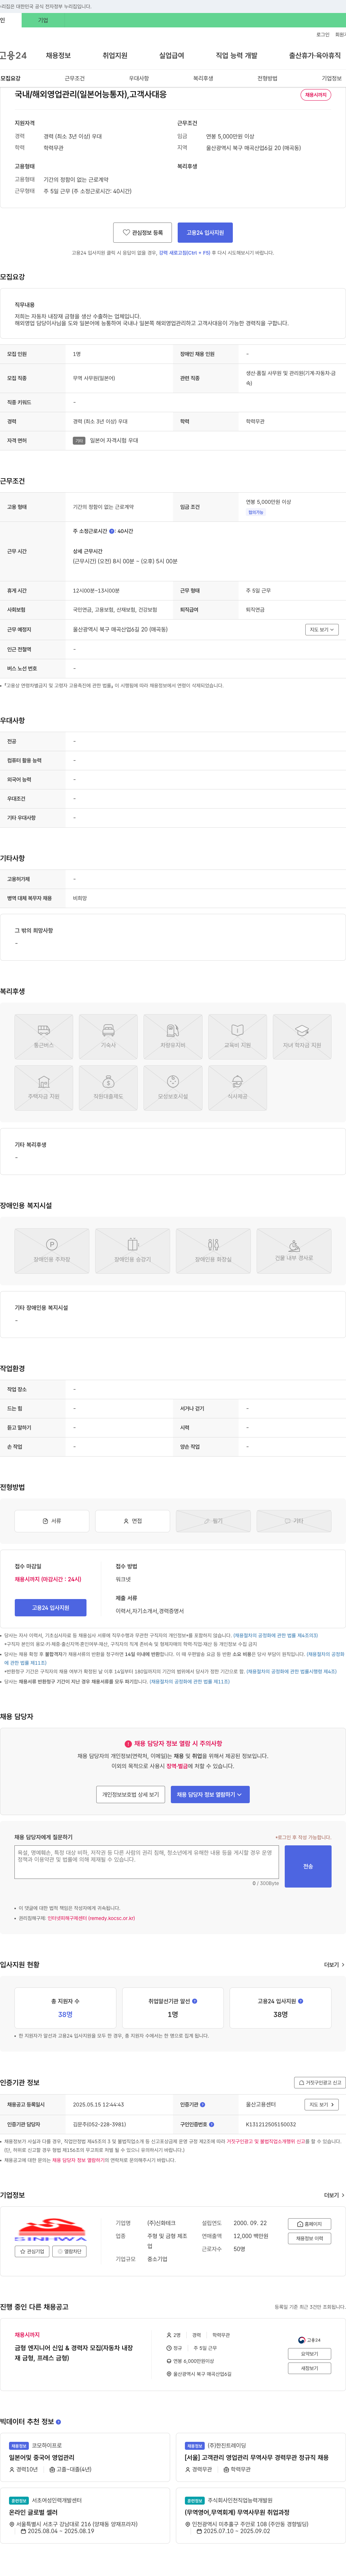Click the 차량유지비 welfare icon
Viewport: 346px width, 2576px height.
tap(173, 1037)
